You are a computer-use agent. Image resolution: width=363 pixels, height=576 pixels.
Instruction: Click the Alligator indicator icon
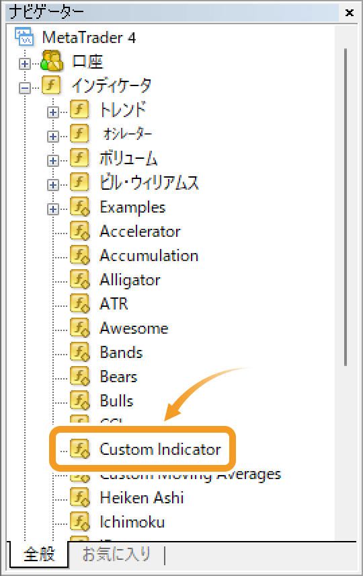[79, 279]
